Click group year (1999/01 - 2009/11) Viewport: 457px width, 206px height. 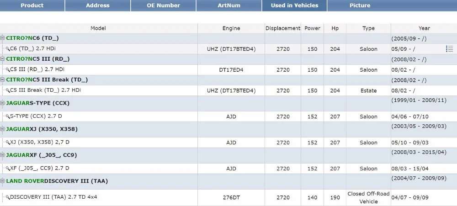click(x=419, y=100)
